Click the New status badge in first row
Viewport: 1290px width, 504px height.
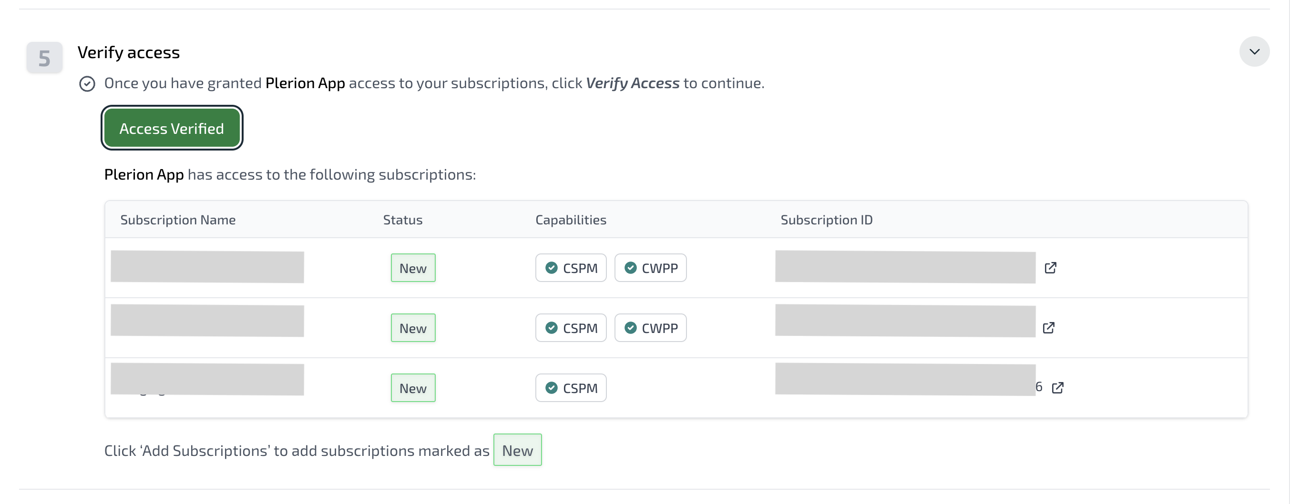pos(413,268)
